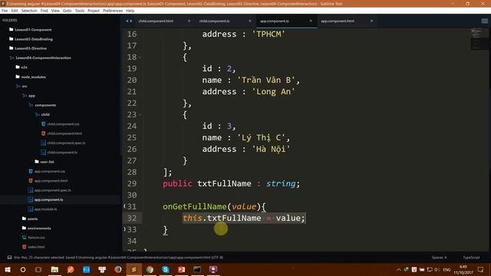
Task: Change indentation via Spaces: 4
Action: click(x=439, y=258)
